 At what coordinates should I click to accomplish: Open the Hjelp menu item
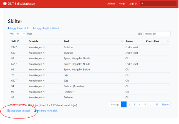(122, 4)
